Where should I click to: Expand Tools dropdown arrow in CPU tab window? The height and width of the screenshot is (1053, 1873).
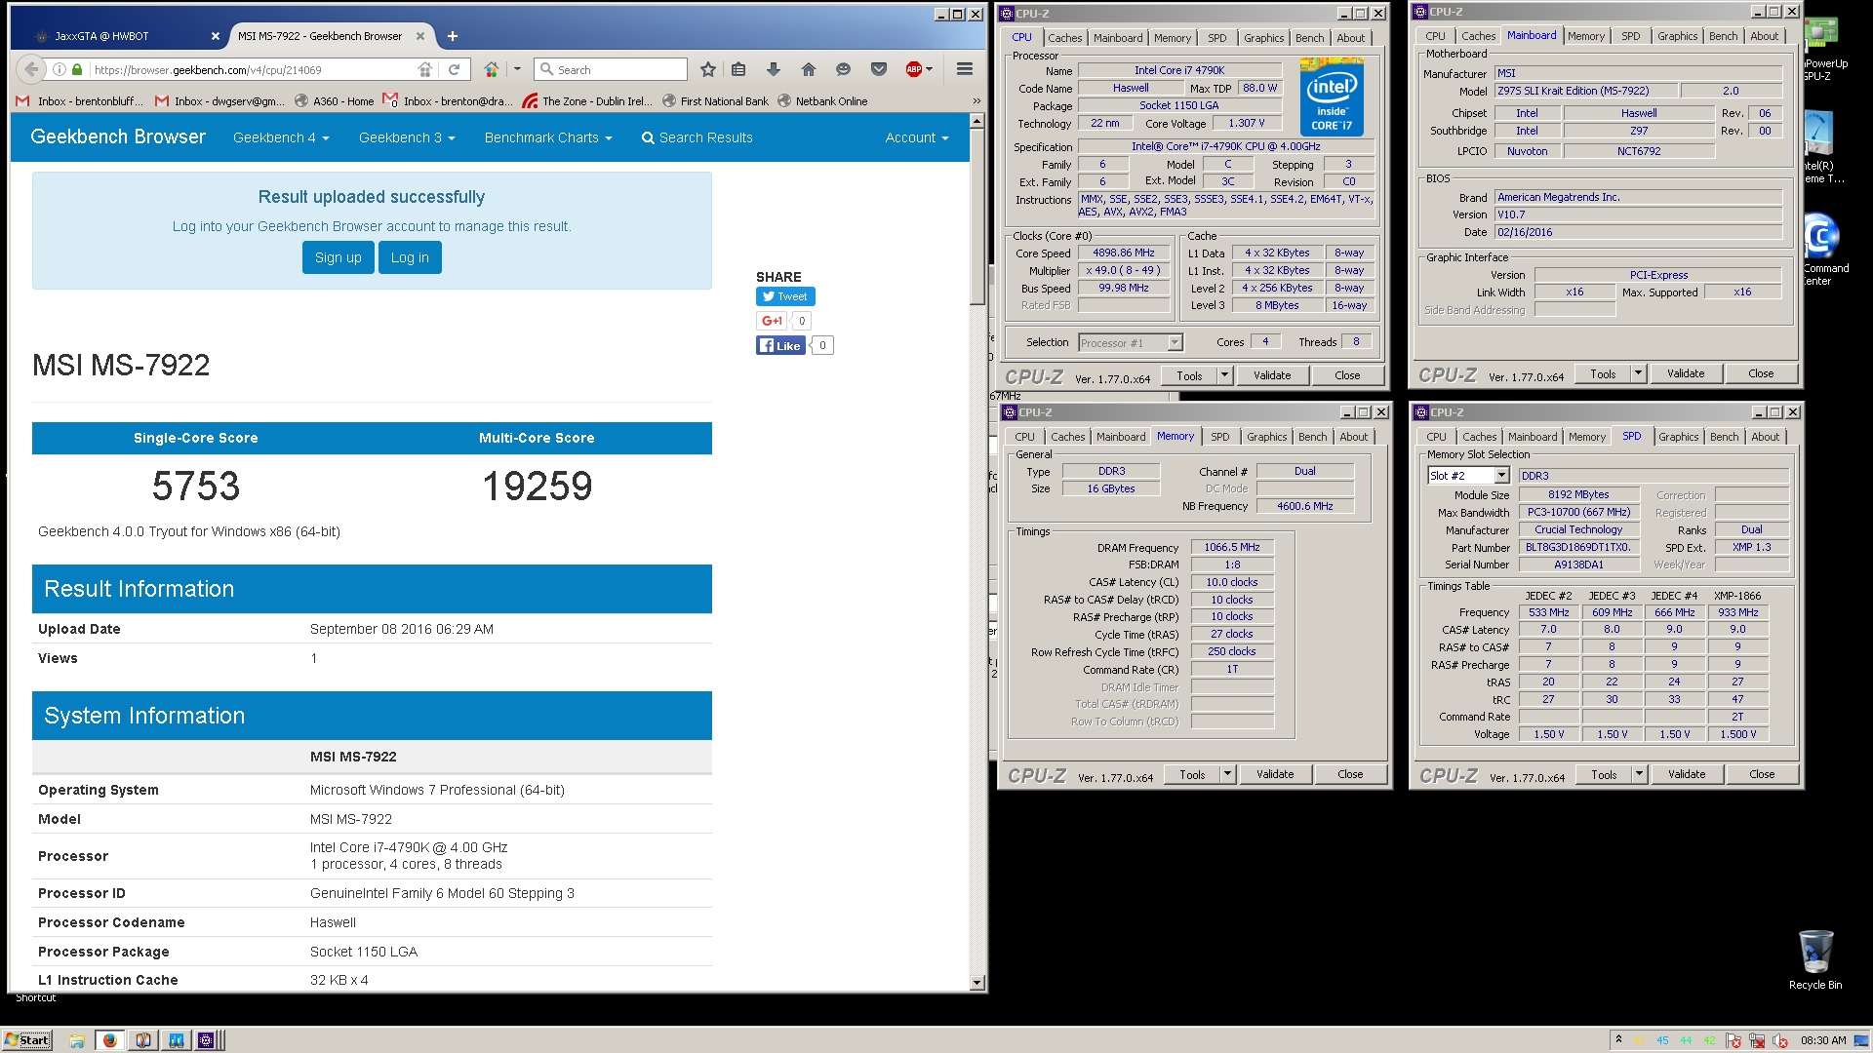point(1224,375)
